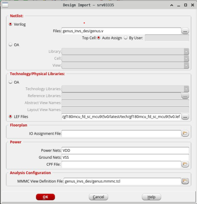The height and width of the screenshot is (204, 197).
Task: Select the LEF Files radio button
Action: pos(10,117)
